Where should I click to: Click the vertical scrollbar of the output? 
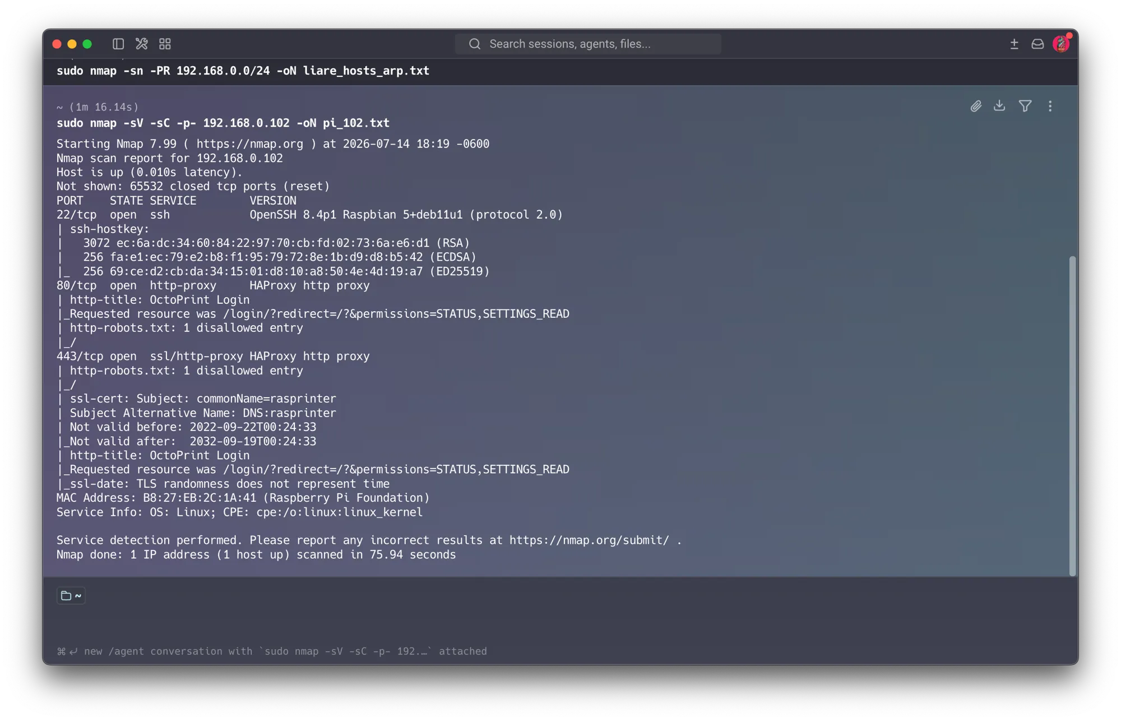1072,415
